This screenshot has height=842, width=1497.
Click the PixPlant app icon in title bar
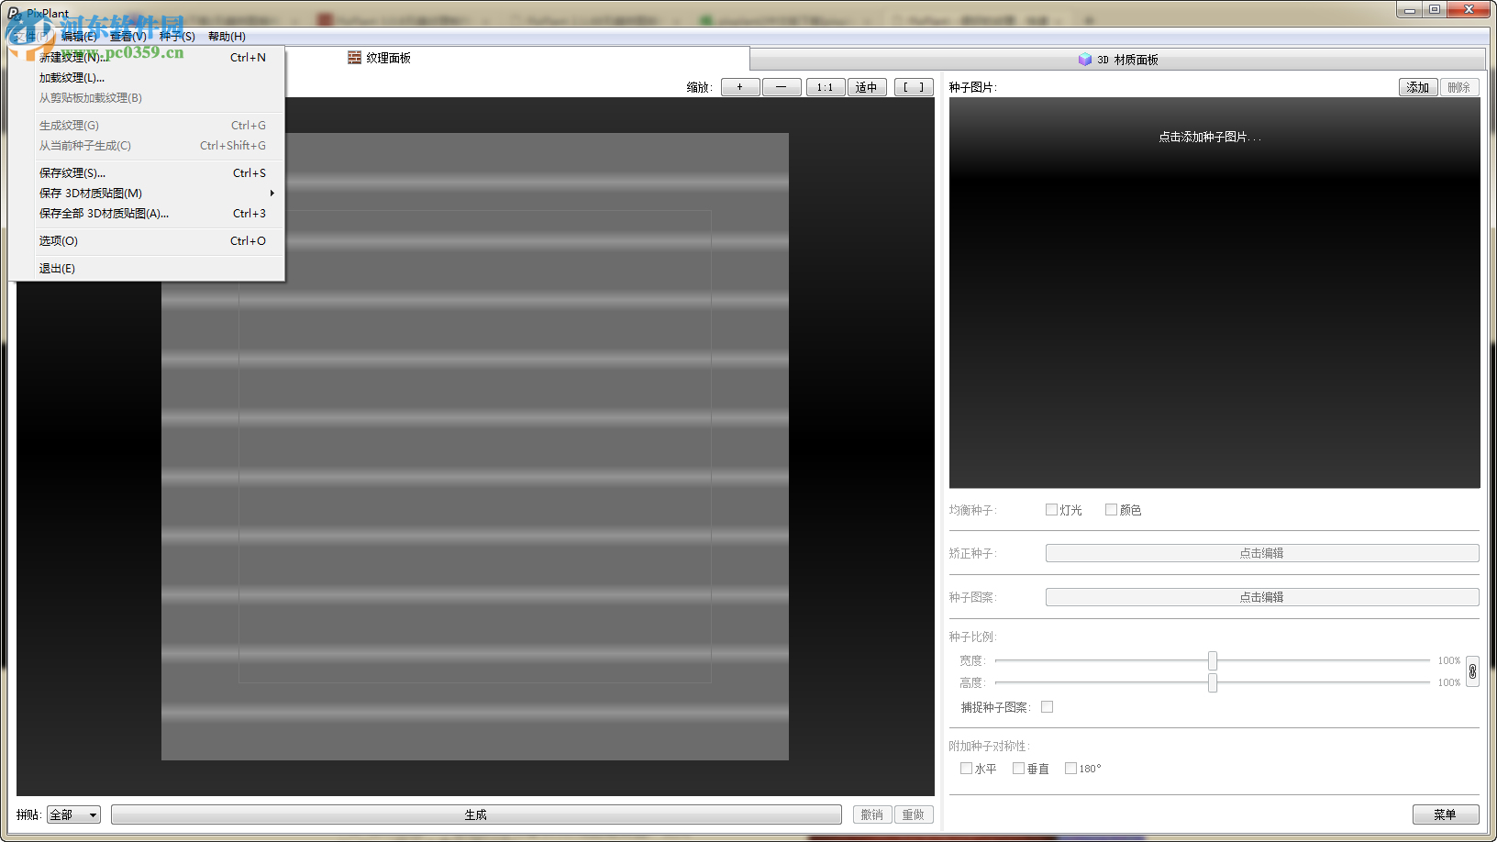click(14, 13)
